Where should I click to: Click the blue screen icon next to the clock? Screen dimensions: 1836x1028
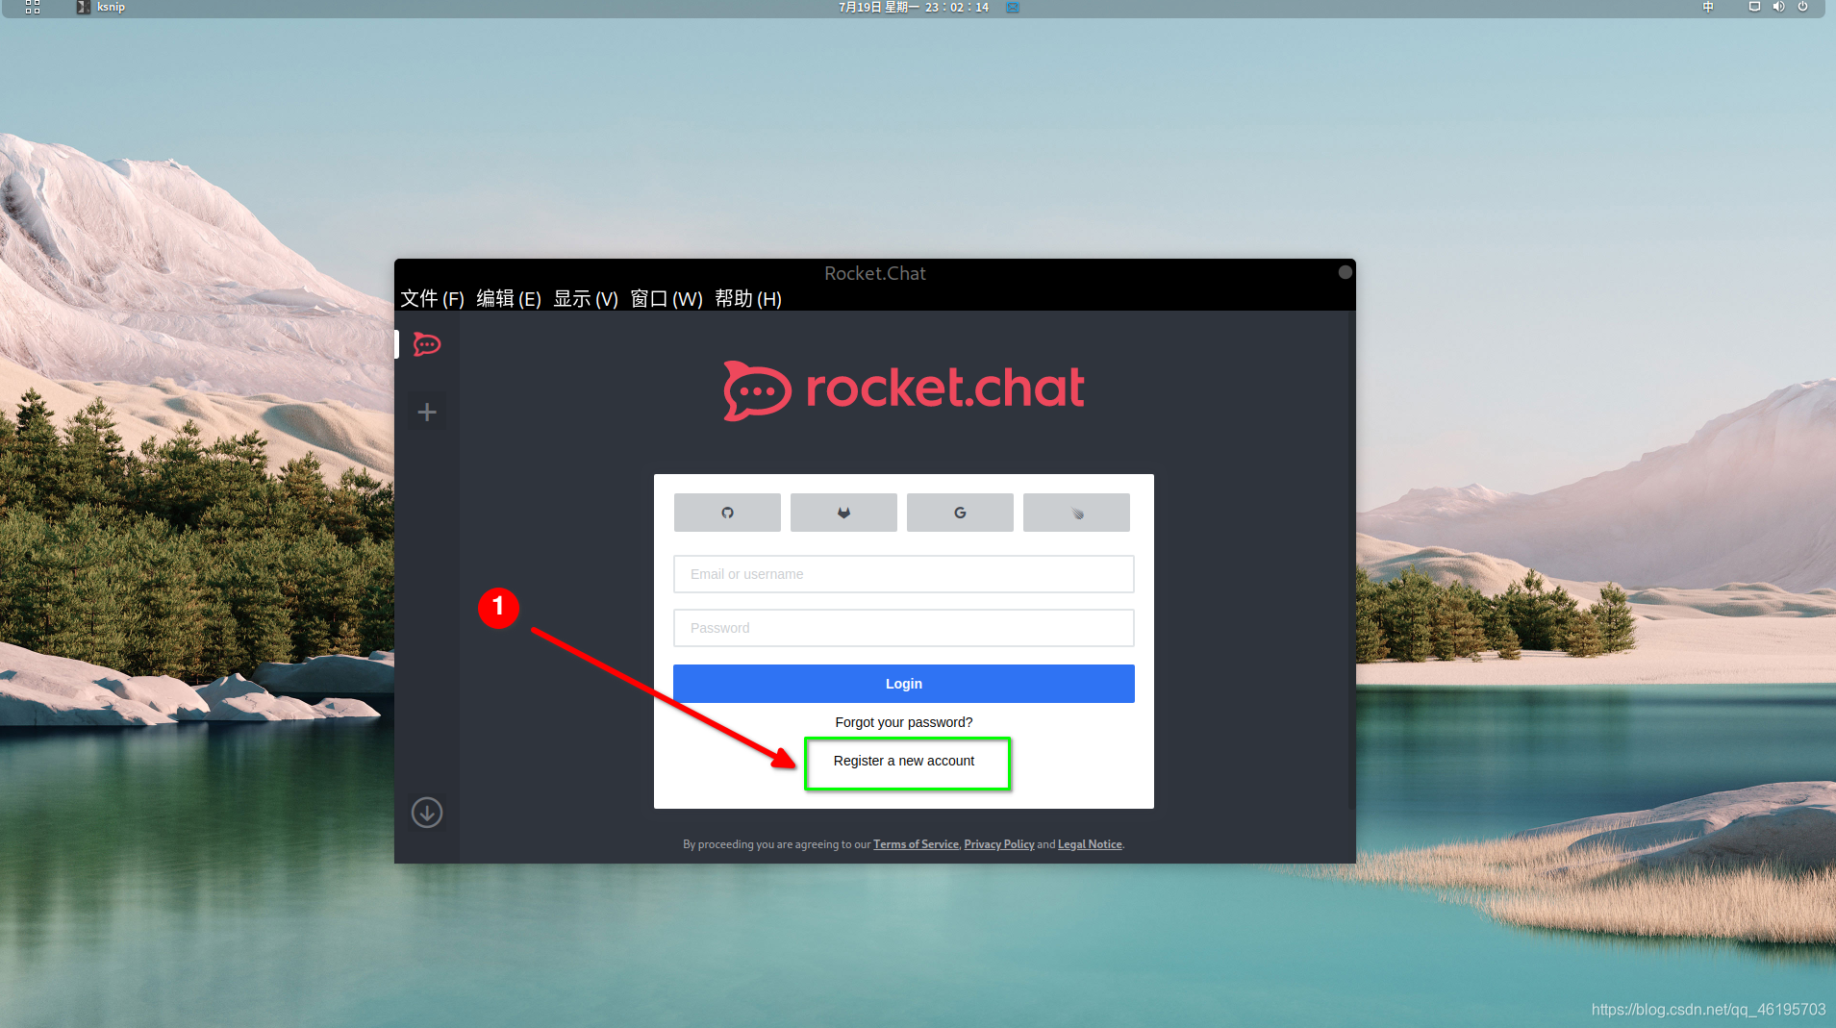point(1013,7)
